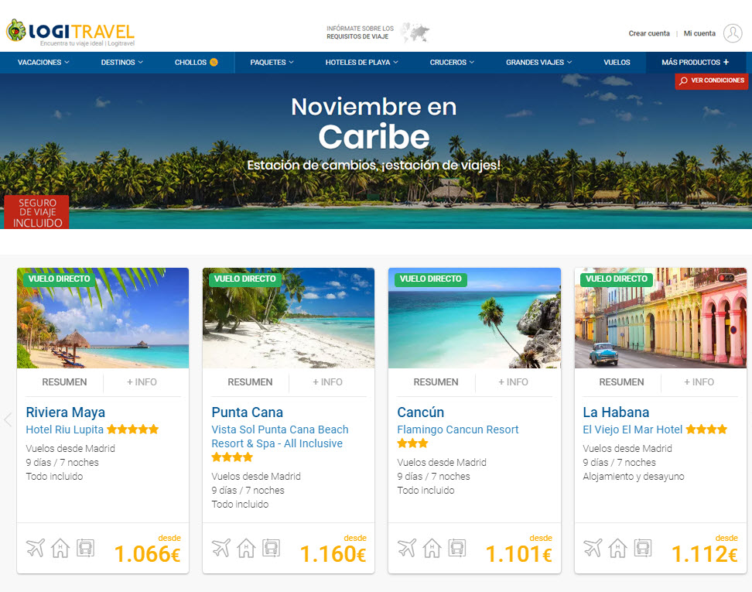The width and height of the screenshot is (752, 592).
Task: Expand the Hoteles de Playa dropdown
Action: pos(361,63)
